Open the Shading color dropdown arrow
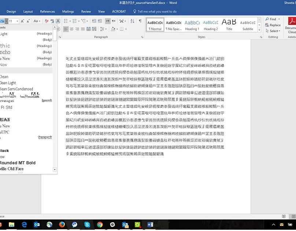Viewport: 296px width, 231px height. [117, 29]
